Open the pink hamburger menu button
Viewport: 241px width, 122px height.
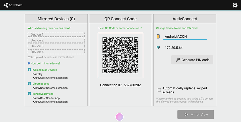119,117
